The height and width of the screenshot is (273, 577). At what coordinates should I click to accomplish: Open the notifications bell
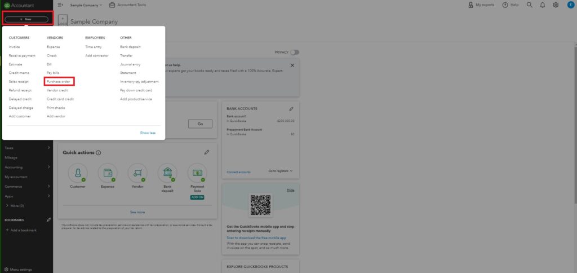pyautogui.click(x=543, y=5)
